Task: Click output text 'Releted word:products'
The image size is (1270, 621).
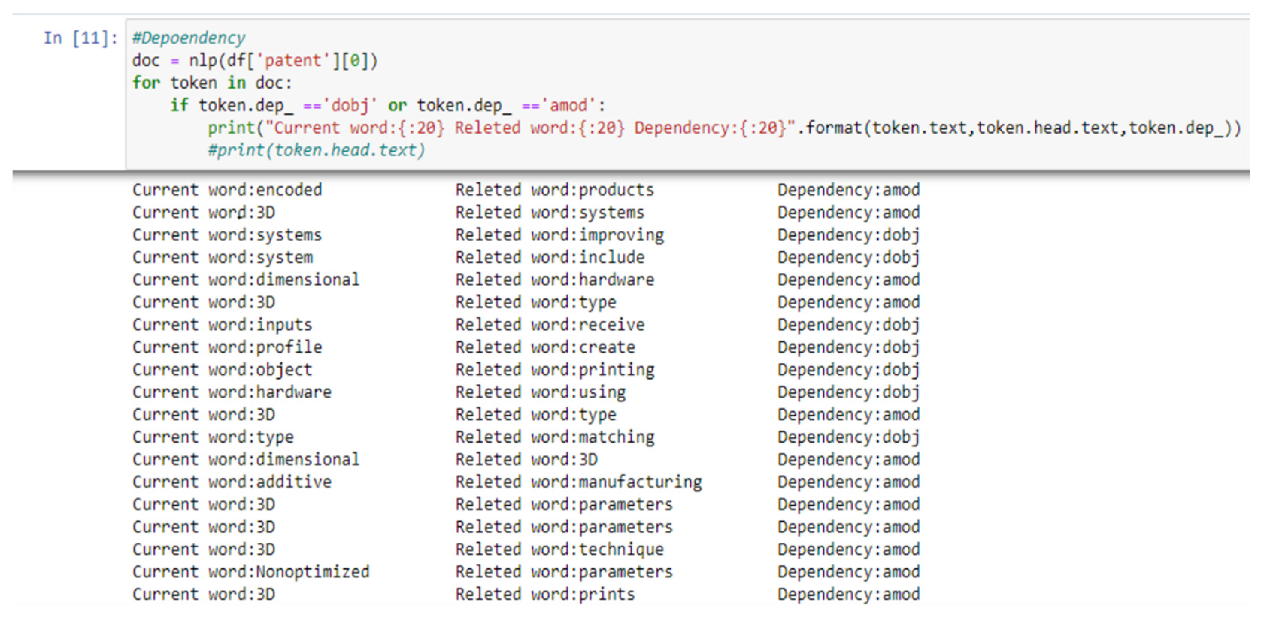Action: tap(554, 190)
